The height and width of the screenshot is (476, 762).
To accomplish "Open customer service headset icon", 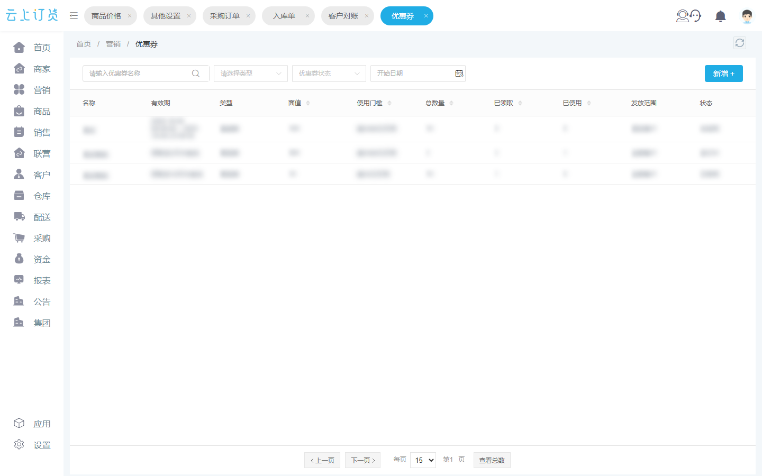I will pyautogui.click(x=689, y=16).
